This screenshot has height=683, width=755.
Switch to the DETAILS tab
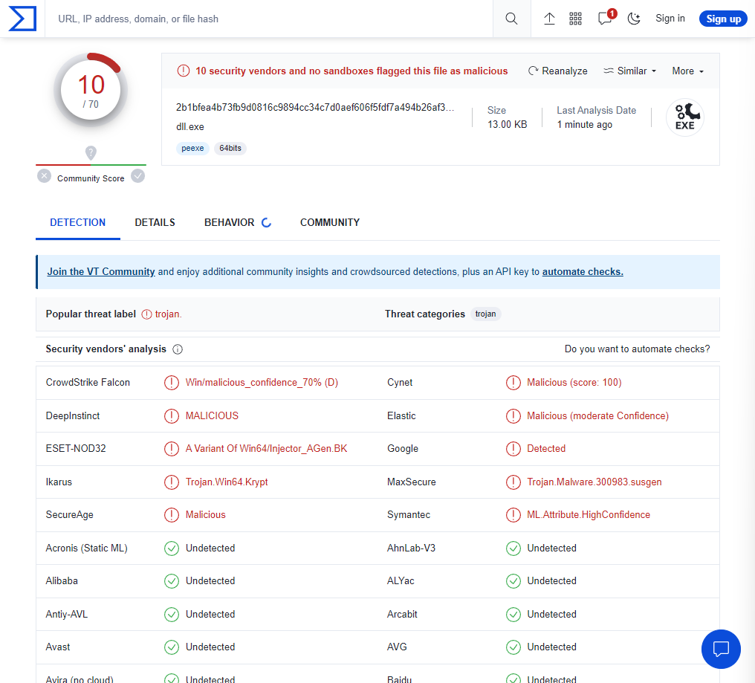click(155, 222)
